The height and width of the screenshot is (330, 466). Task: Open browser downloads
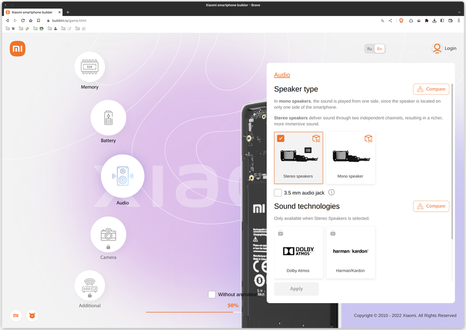[x=435, y=20]
